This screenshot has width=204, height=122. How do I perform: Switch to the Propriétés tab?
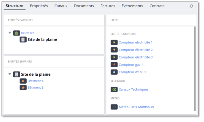coord(39,6)
